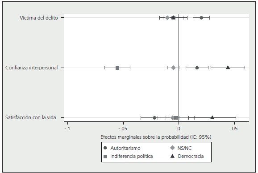Select the Democracia triangle on Confianza interpersonal row

228,67
